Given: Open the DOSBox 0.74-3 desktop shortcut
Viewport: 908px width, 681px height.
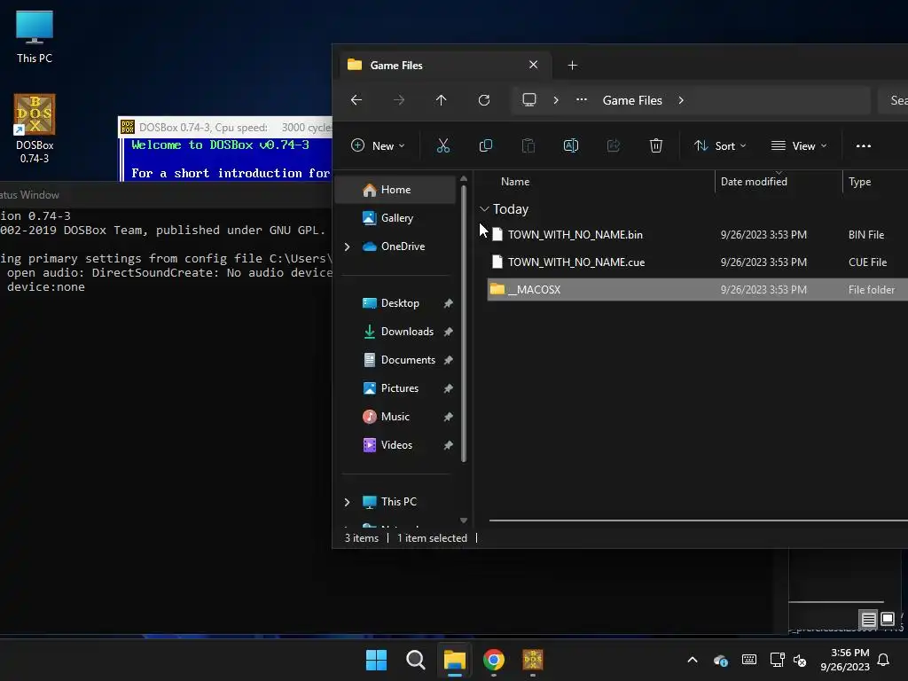Looking at the screenshot, I should pos(35,129).
